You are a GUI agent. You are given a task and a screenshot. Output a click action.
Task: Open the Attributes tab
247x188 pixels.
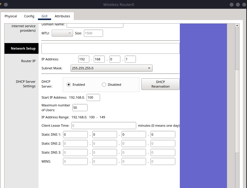tap(62, 16)
